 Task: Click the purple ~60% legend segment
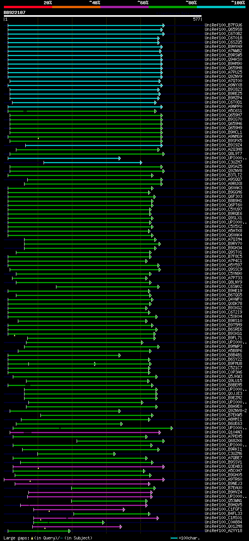124,7
